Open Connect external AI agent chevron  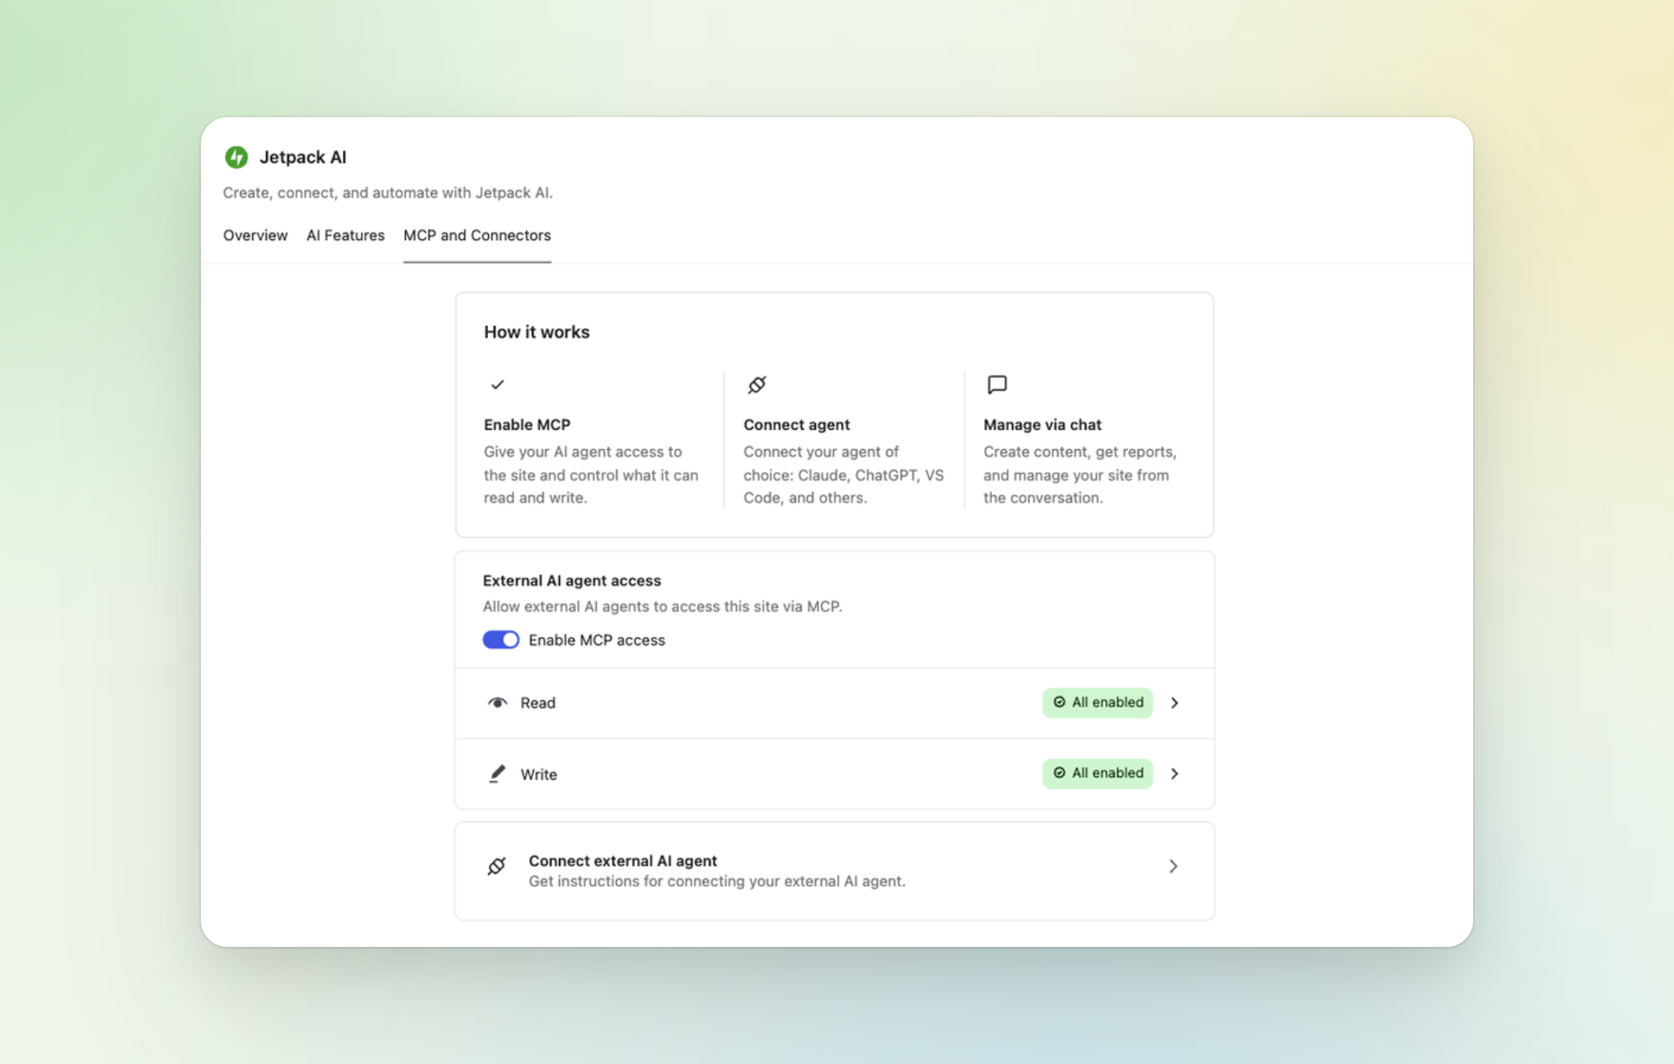tap(1173, 867)
